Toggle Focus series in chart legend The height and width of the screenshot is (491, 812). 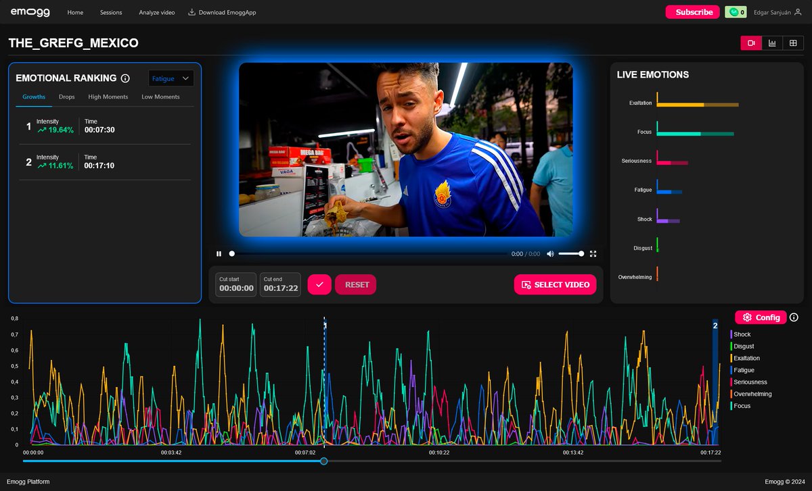741,406
